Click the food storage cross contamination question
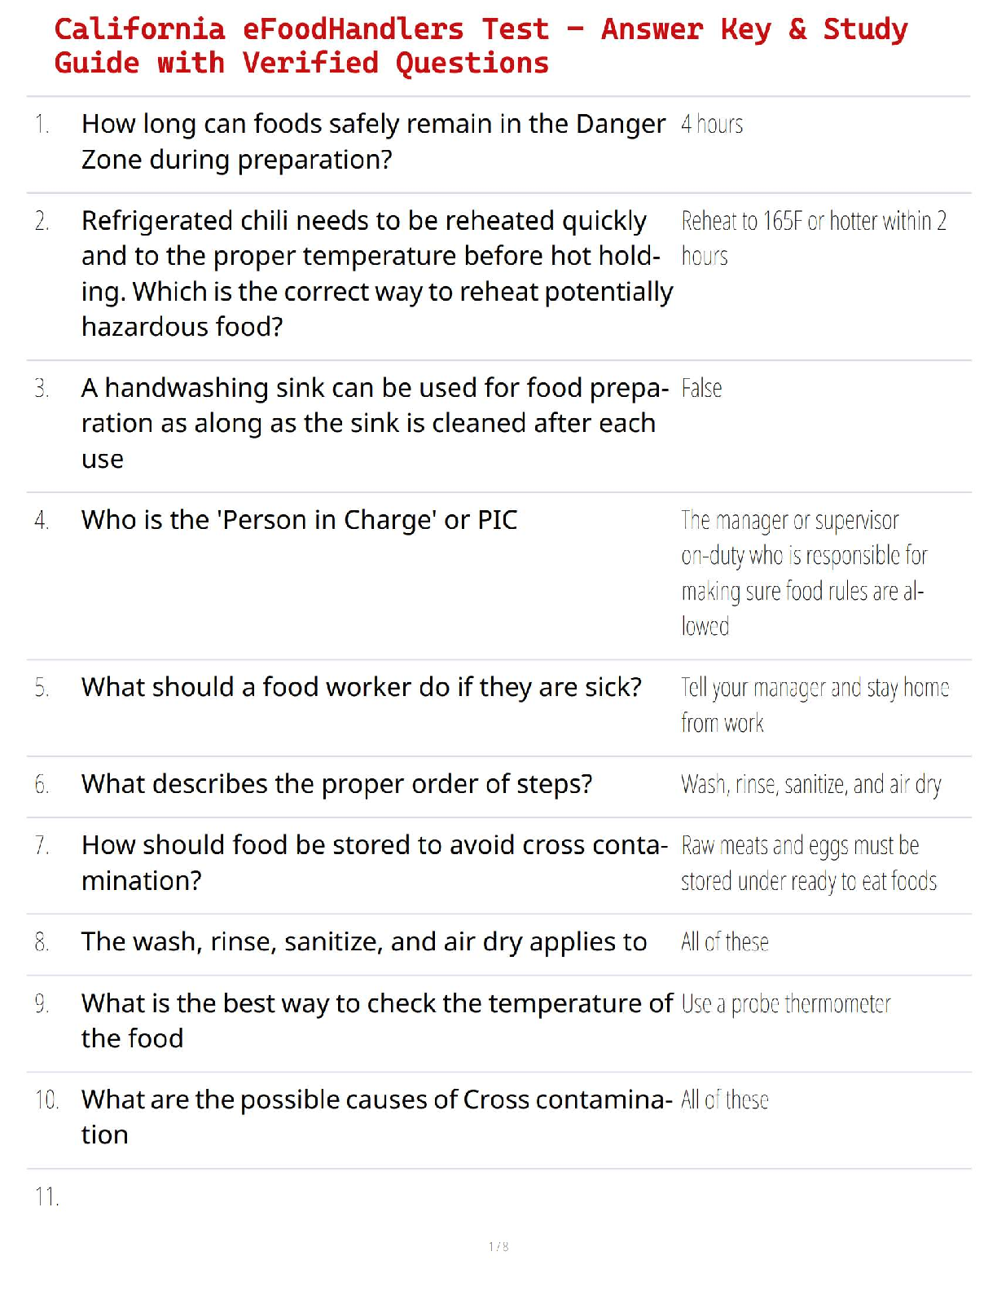The width and height of the screenshot is (997, 1291). pyautogui.click(x=374, y=862)
